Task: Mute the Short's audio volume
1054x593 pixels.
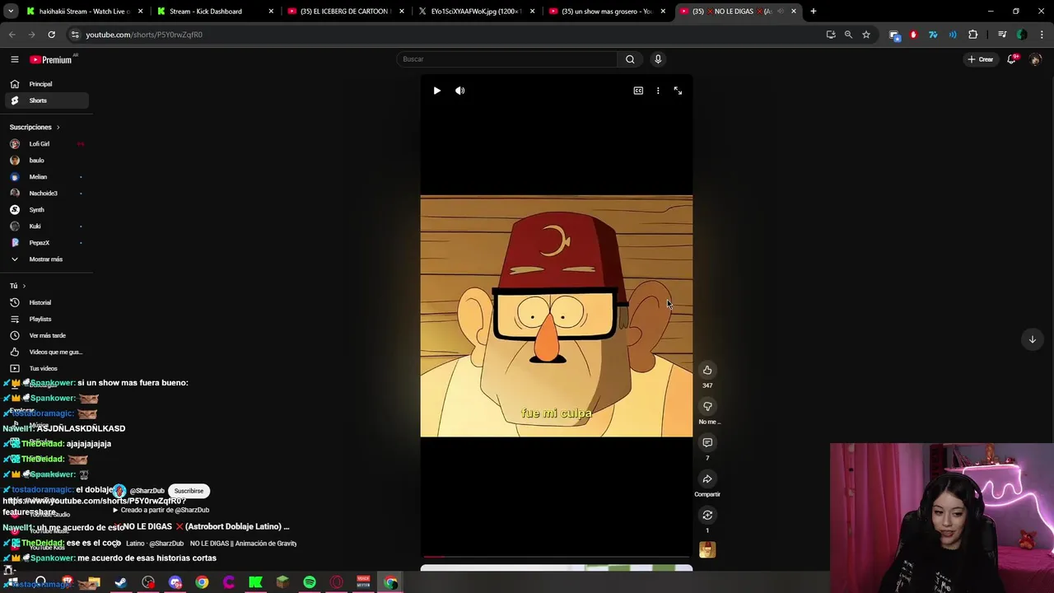Action: (x=460, y=91)
